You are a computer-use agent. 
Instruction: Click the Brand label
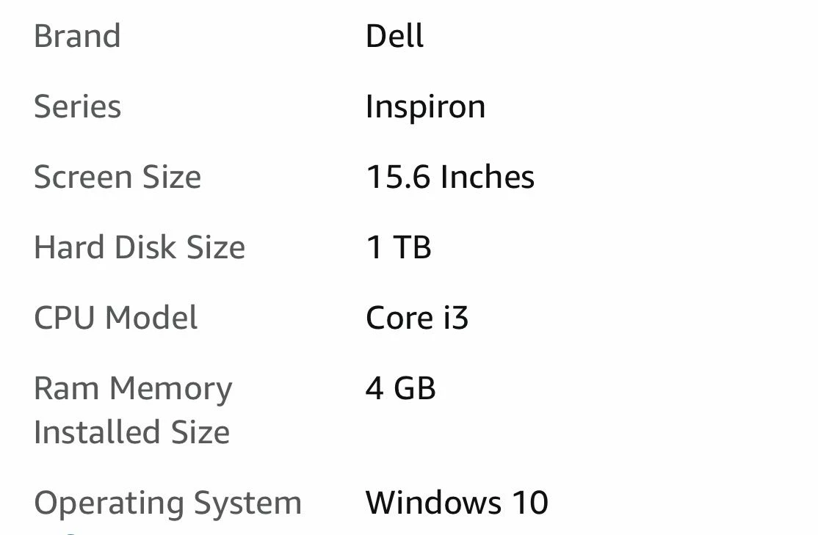tap(77, 37)
